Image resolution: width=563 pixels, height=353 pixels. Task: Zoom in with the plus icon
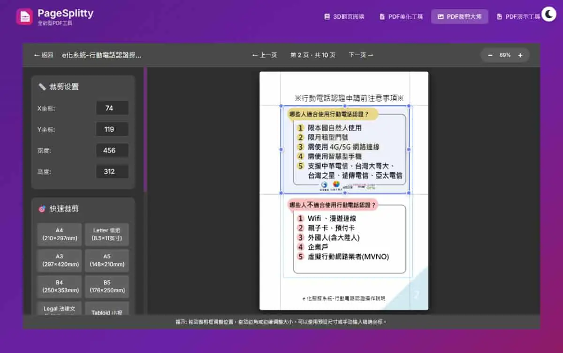(520, 55)
